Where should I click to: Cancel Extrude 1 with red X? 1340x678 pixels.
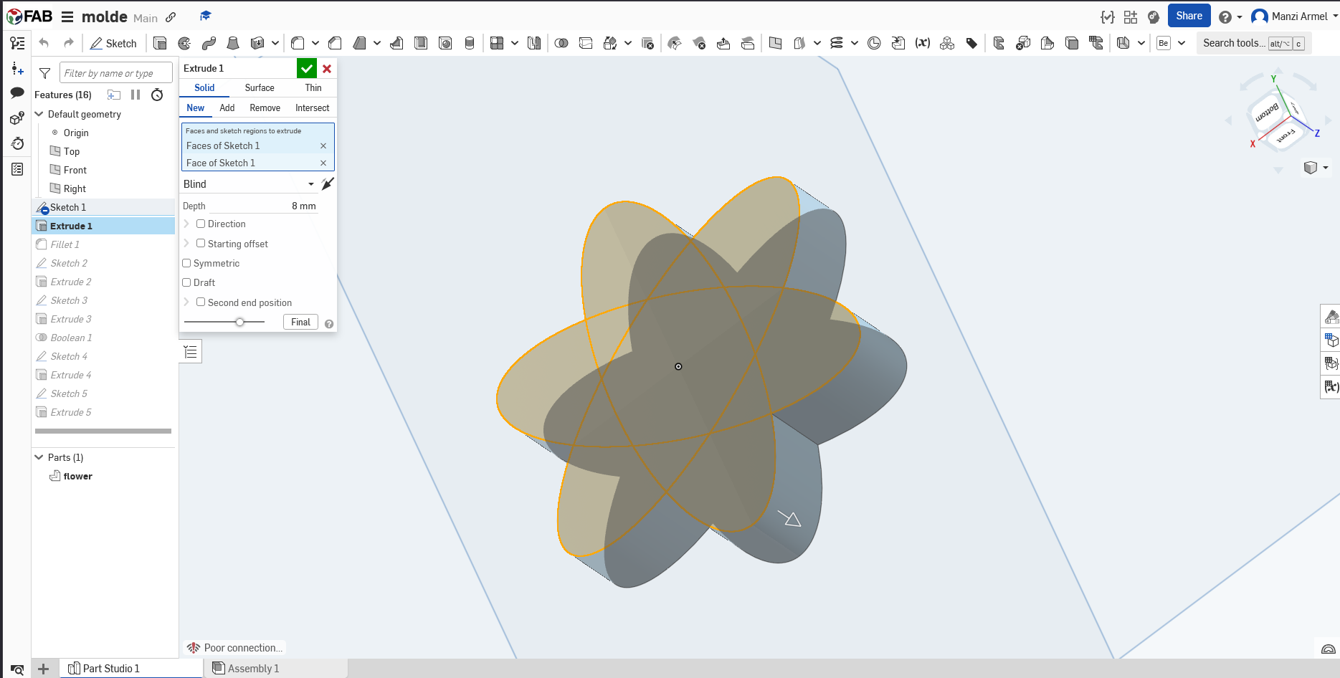[327, 68]
